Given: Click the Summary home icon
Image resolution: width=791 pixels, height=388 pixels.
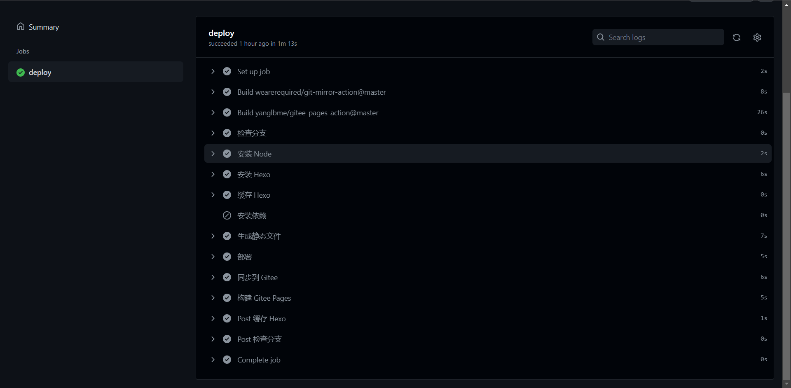Looking at the screenshot, I should tap(21, 27).
